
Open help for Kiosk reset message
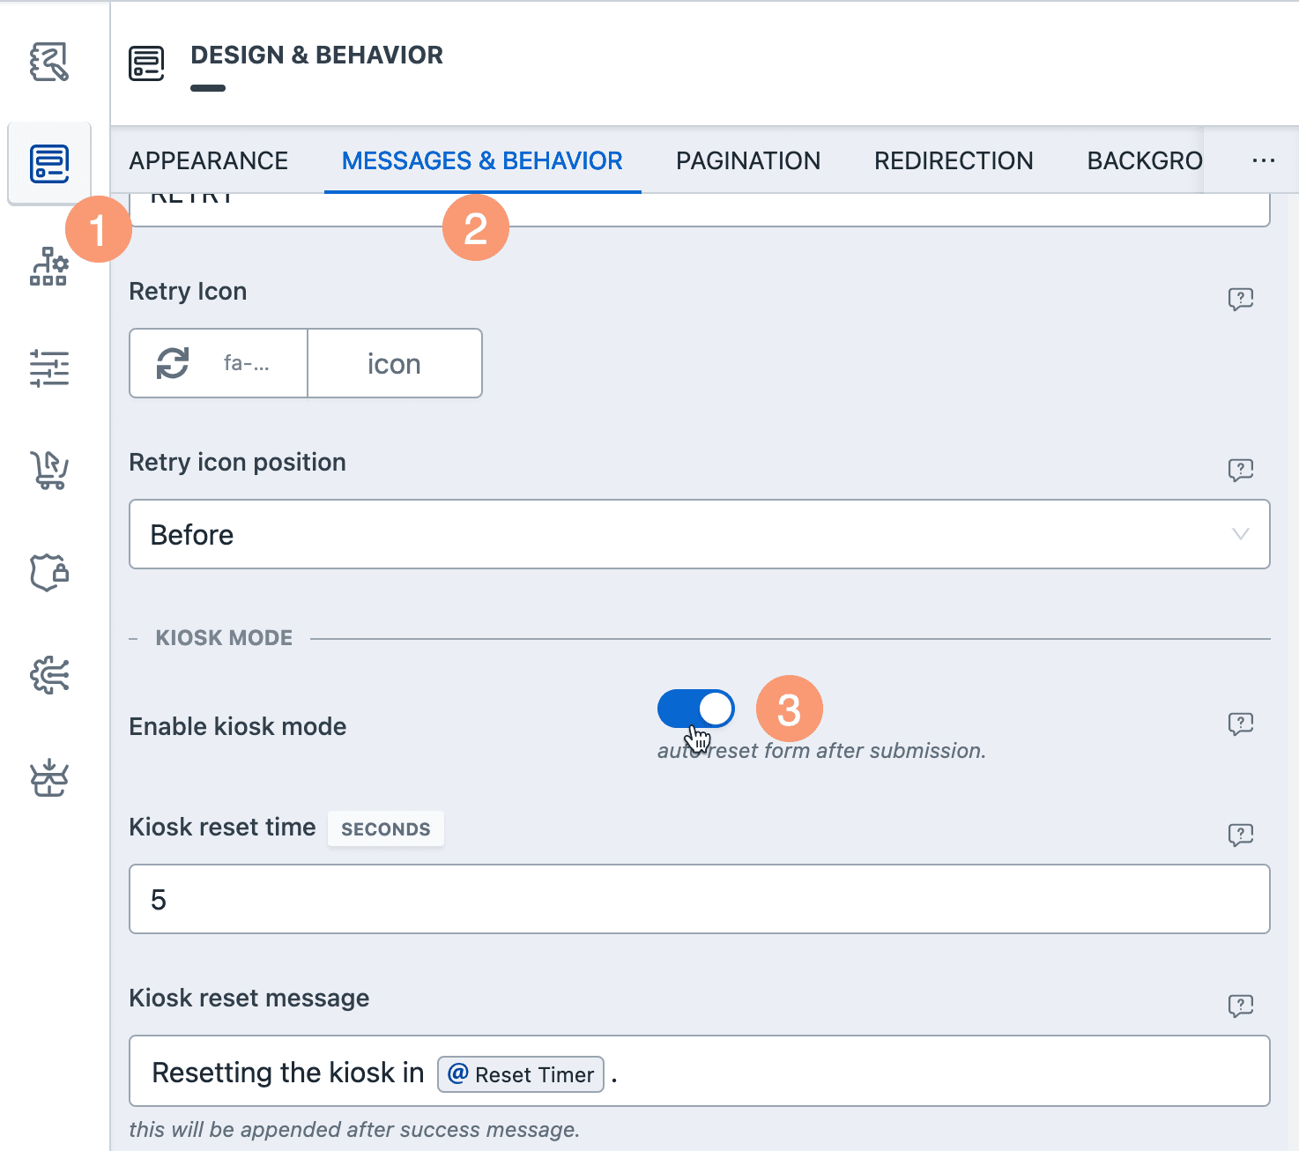[x=1241, y=1006]
